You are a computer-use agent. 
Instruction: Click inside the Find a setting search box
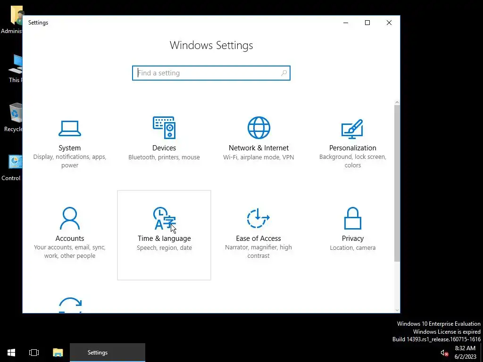pos(211,73)
